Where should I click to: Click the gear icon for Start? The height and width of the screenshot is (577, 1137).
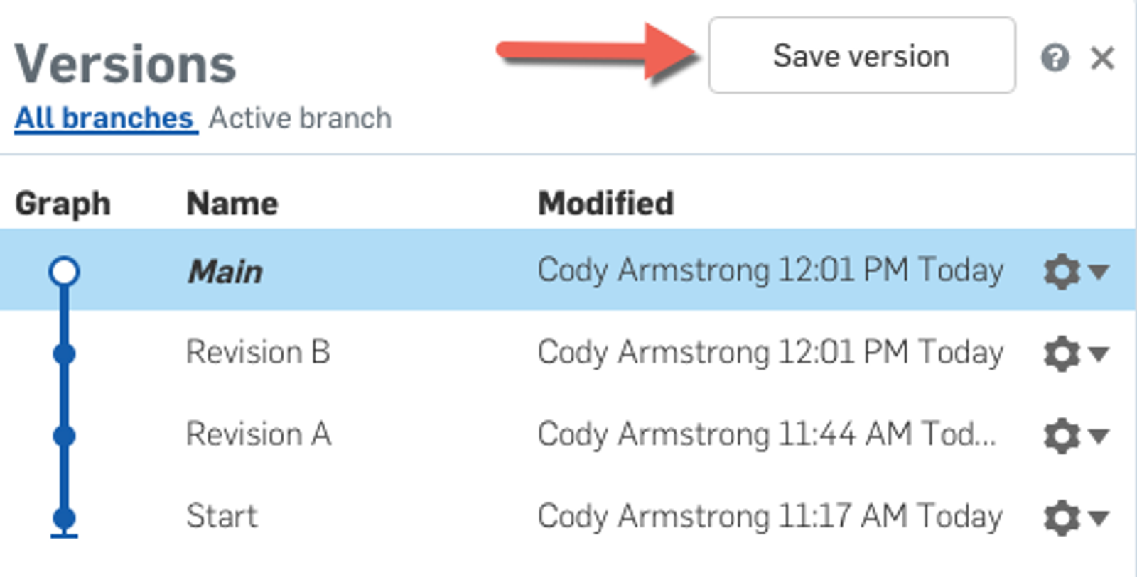pyautogui.click(x=1062, y=517)
